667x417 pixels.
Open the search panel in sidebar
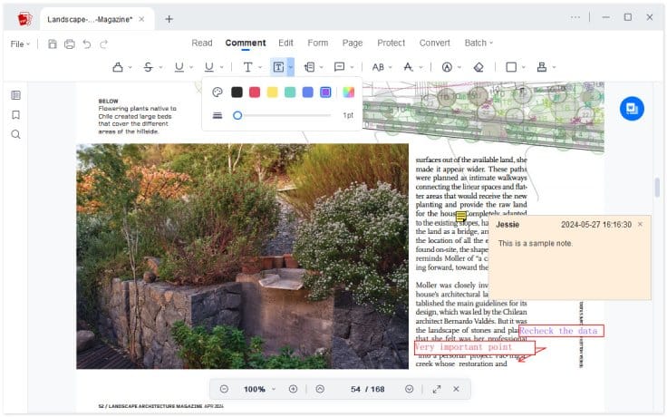point(15,134)
